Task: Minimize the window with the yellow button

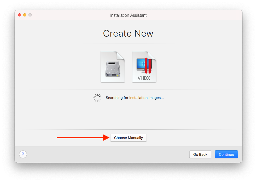Action: tap(25, 15)
